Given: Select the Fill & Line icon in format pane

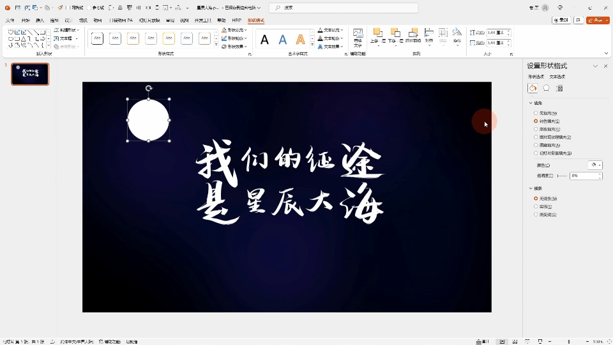Looking at the screenshot, I should [533, 88].
